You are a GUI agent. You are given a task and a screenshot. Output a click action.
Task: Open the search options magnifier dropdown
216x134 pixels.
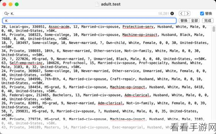click(6, 14)
